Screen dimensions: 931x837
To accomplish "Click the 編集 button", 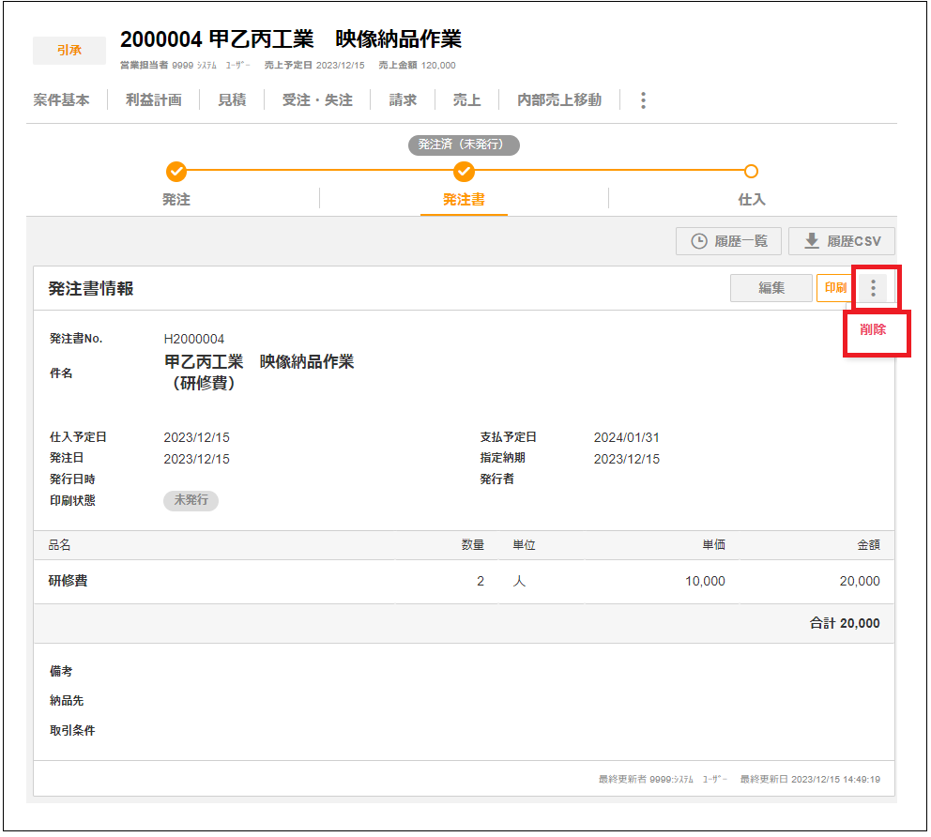I will pos(771,288).
